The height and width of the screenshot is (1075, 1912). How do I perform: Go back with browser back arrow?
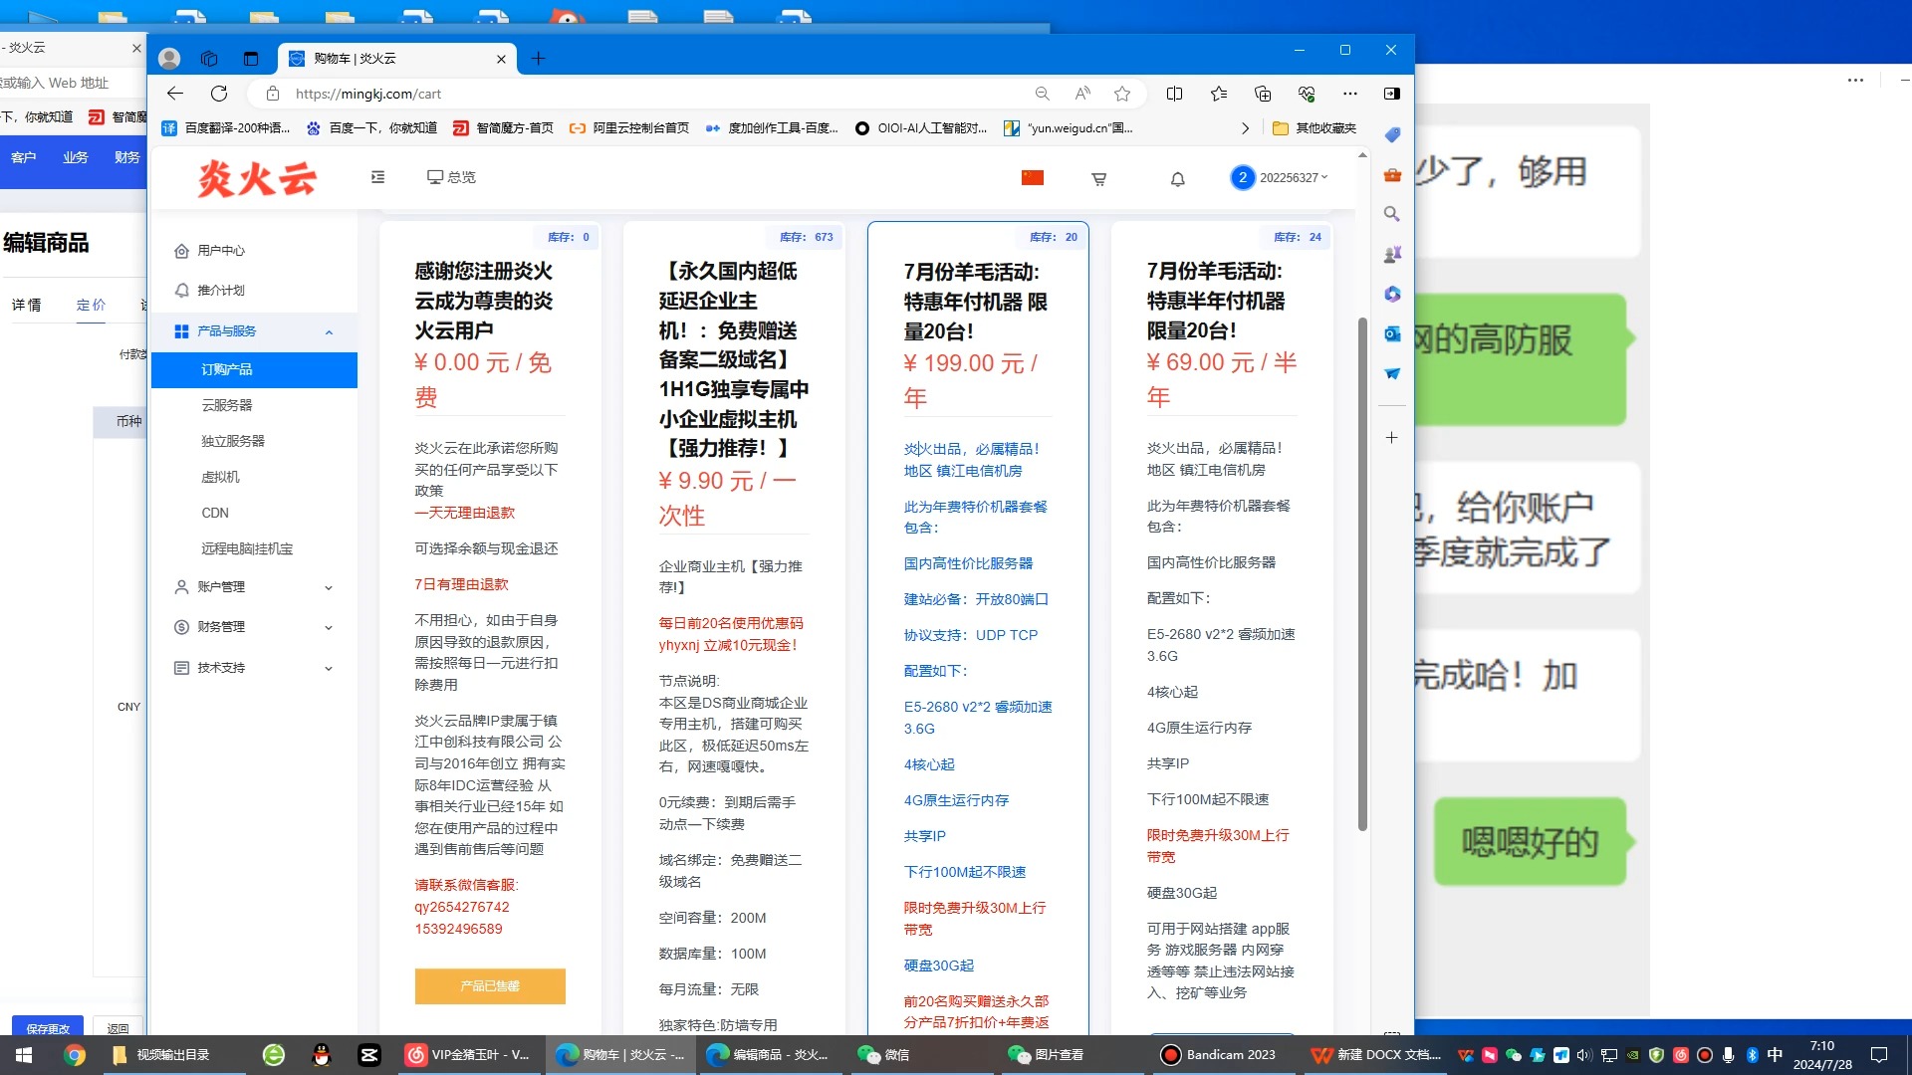coord(175,94)
